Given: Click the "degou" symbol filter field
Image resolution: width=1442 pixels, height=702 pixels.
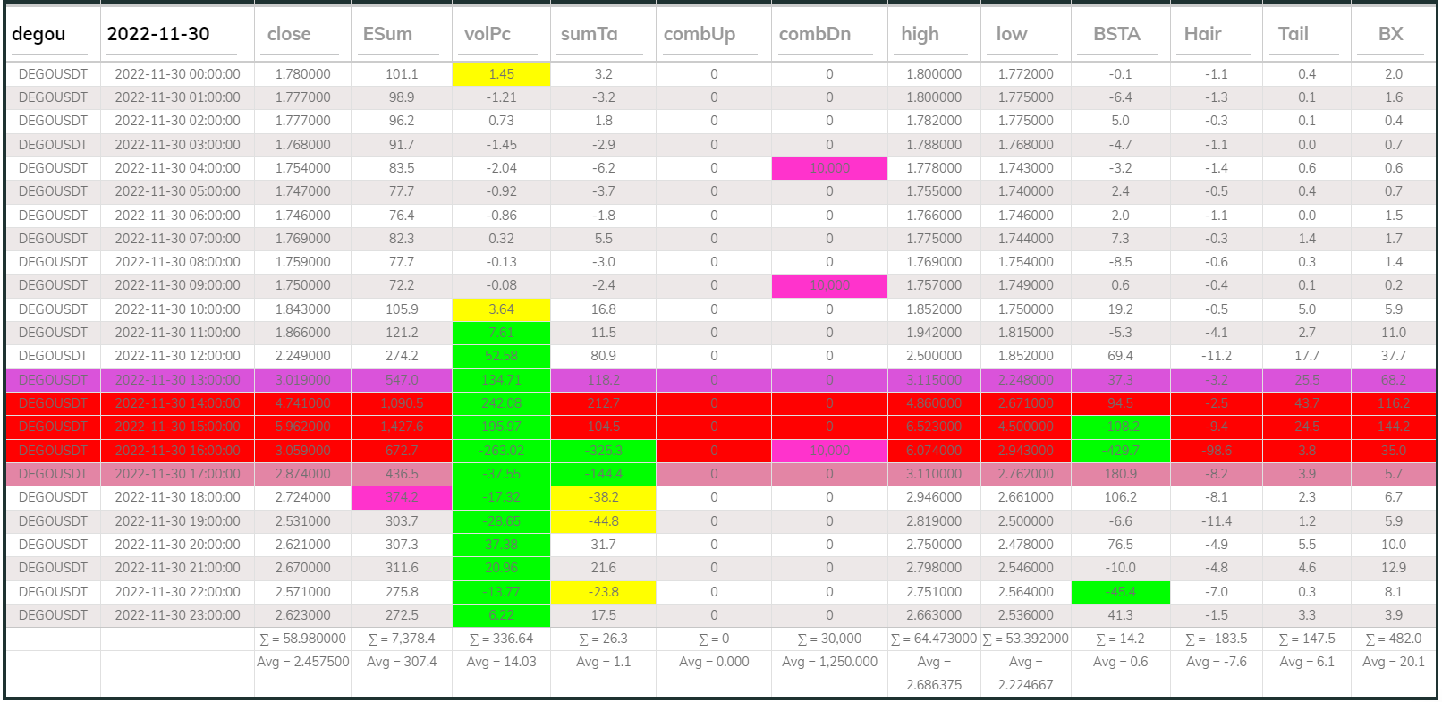Looking at the screenshot, I should click(52, 35).
